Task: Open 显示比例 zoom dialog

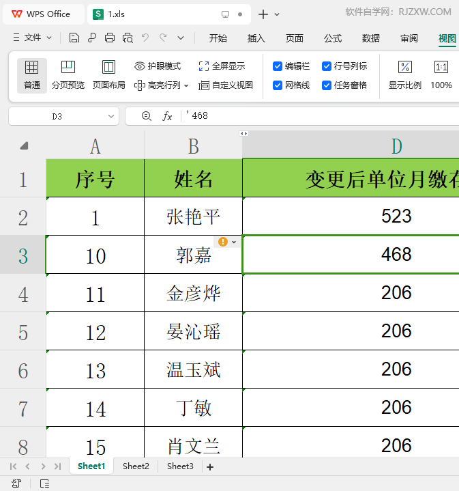Action: [405, 76]
